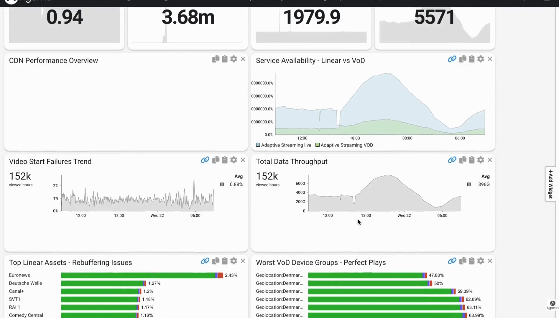The height and width of the screenshot is (318, 559).
Task: Toggle Adaptive Streaming live legend entry
Action: pos(283,145)
